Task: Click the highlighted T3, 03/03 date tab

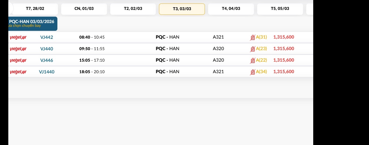Action: 182,9
